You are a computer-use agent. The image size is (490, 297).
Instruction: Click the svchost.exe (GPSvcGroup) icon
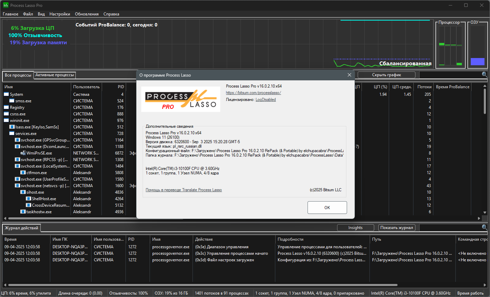click(17, 140)
